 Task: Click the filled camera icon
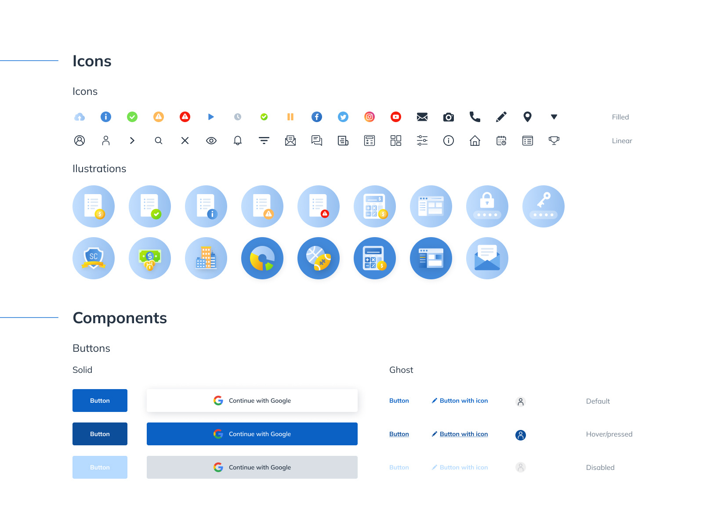click(x=448, y=117)
